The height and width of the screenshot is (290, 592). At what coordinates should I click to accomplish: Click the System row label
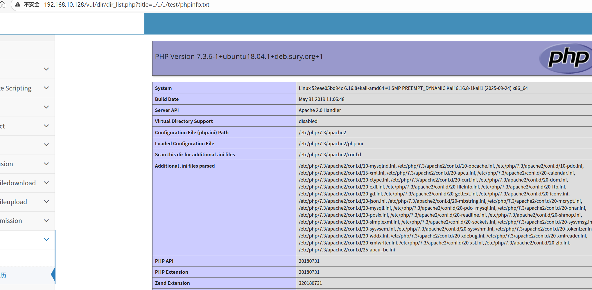(x=163, y=88)
